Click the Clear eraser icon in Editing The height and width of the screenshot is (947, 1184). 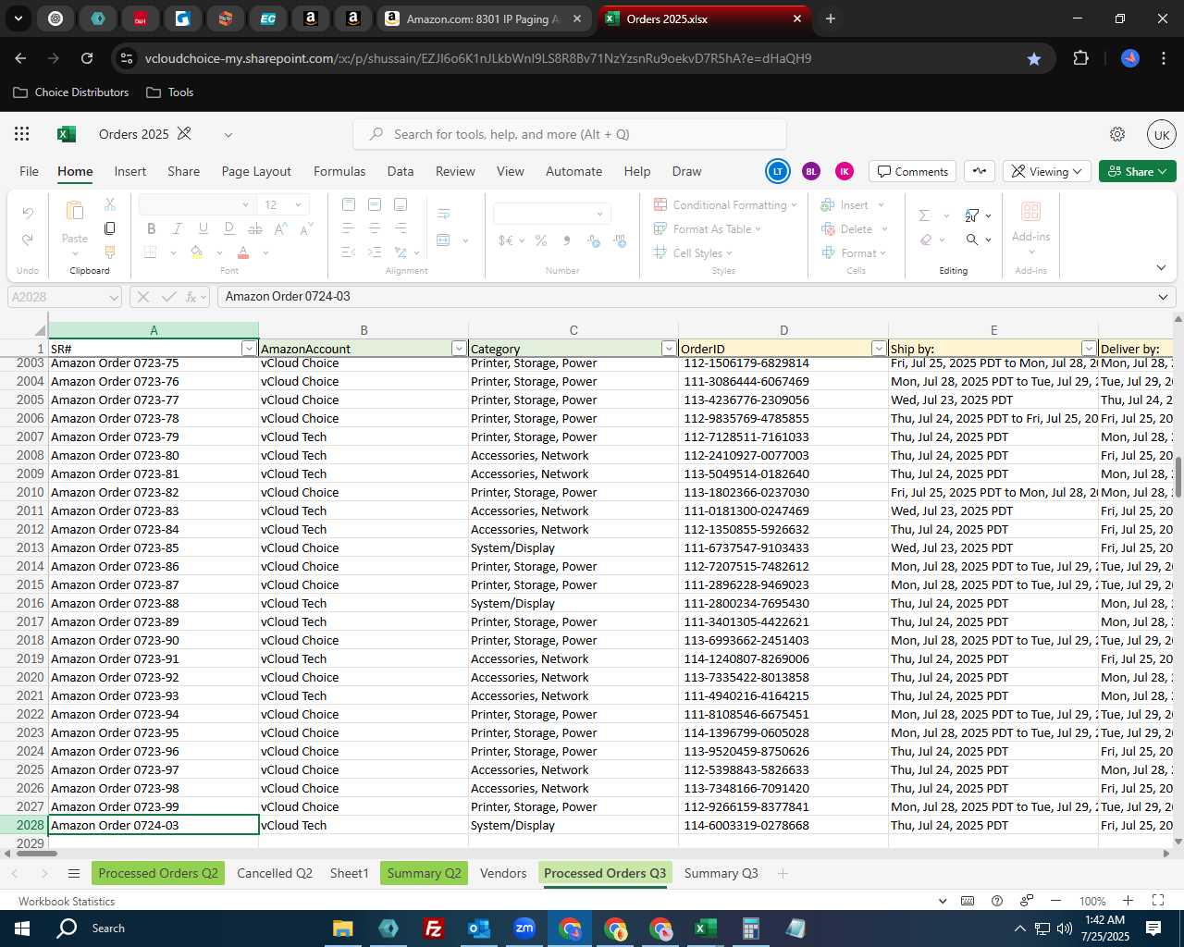coord(926,240)
